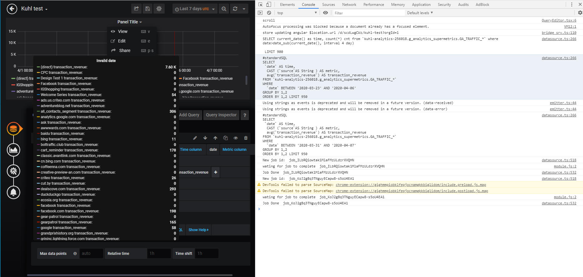Viewport: 583px width, 277px height.
Task: Open dashboard settings via the gear icon
Action: point(159,9)
